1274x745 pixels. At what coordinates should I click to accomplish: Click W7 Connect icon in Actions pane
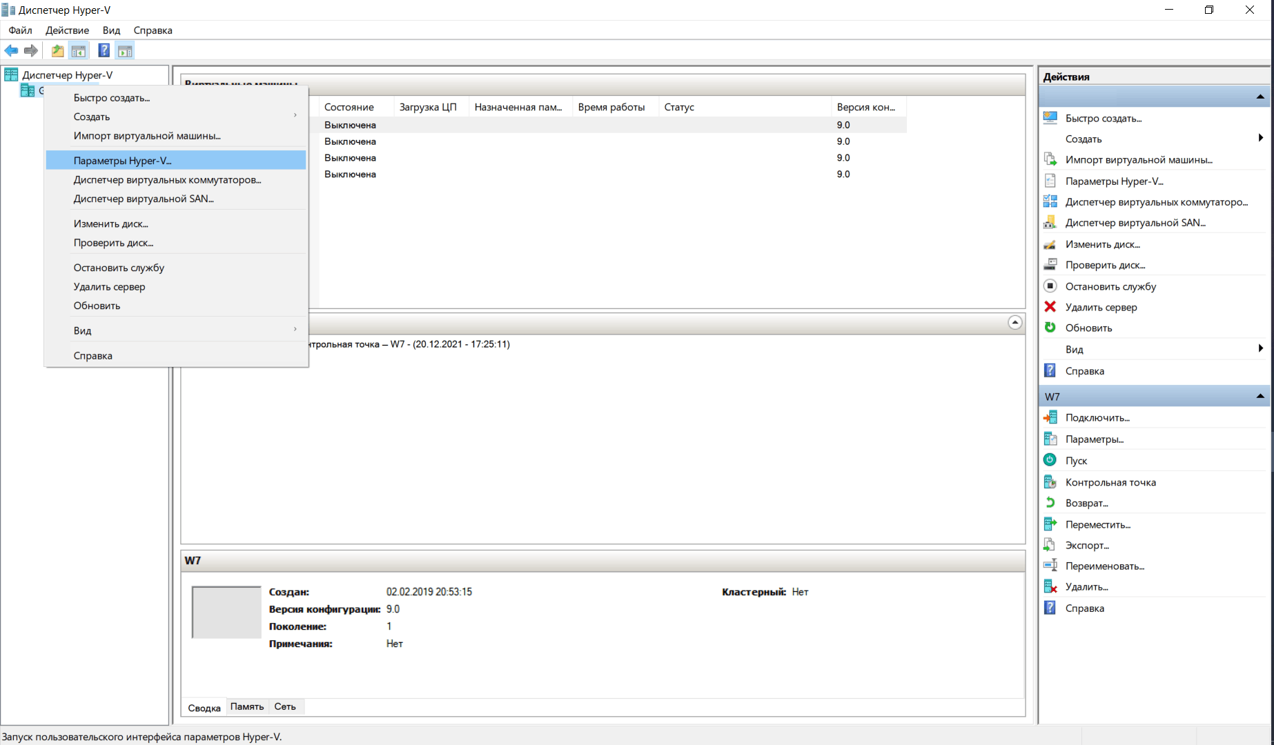[1050, 417]
